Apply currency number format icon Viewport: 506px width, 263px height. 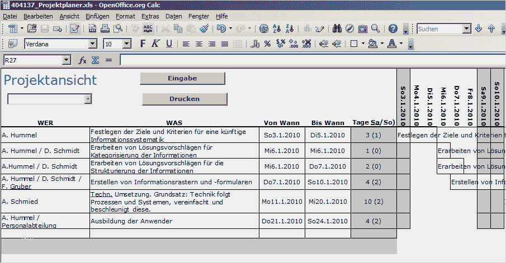(x=255, y=44)
